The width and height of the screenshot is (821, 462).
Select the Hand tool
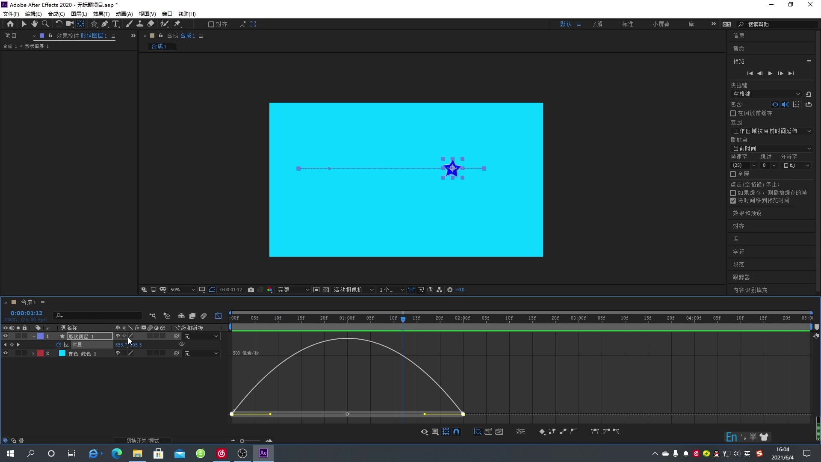pos(35,24)
